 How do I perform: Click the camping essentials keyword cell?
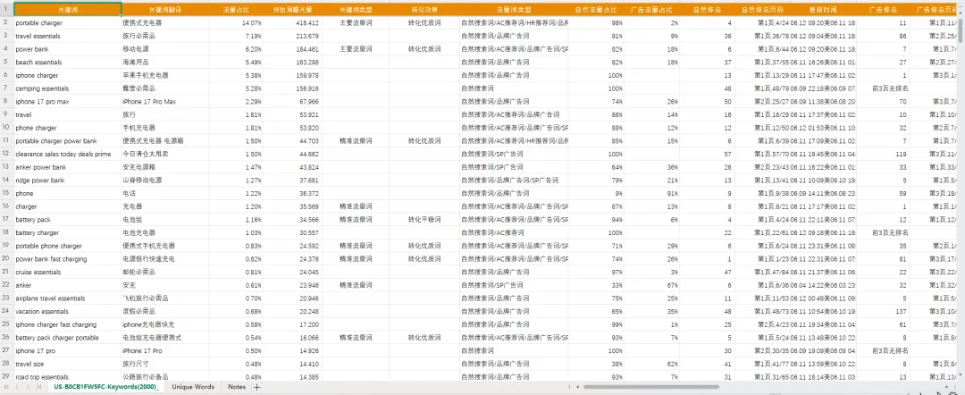coord(68,88)
